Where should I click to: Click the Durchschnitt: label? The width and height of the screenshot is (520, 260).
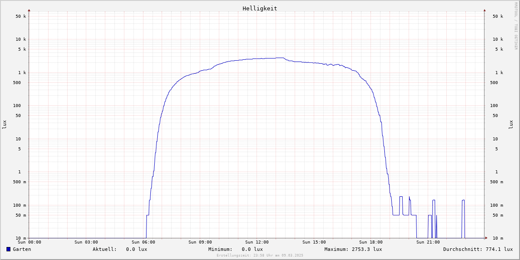click(x=463, y=249)
